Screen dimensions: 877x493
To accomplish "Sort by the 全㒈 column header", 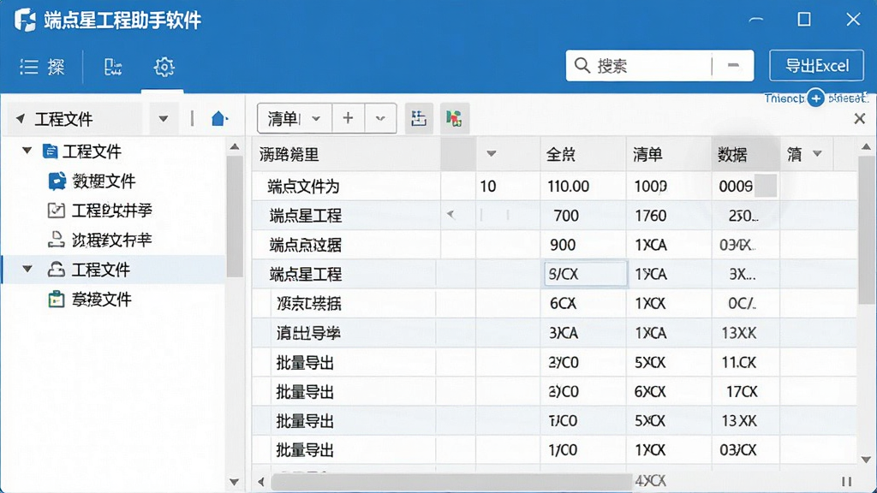I will click(x=582, y=154).
